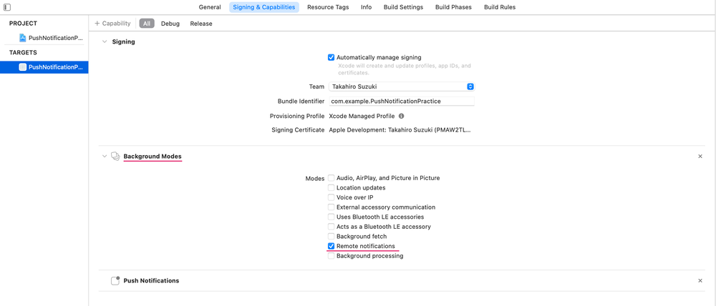Open the Team dropdown menu
The width and height of the screenshot is (716, 306).
pos(470,87)
